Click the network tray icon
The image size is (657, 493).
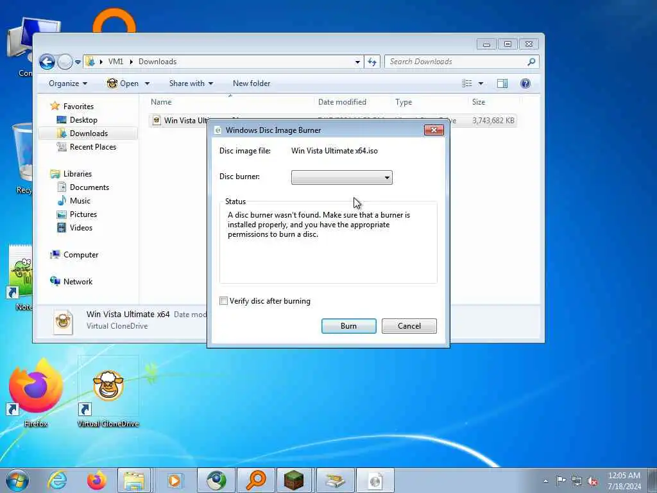[577, 481]
